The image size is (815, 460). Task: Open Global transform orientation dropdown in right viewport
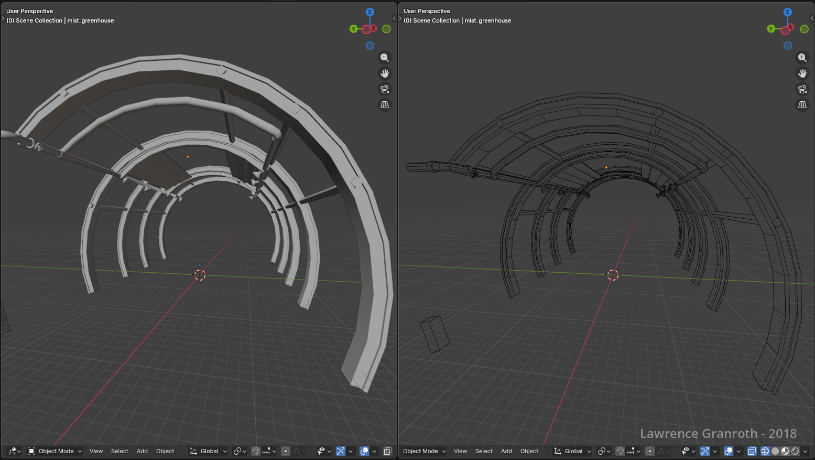(x=573, y=451)
